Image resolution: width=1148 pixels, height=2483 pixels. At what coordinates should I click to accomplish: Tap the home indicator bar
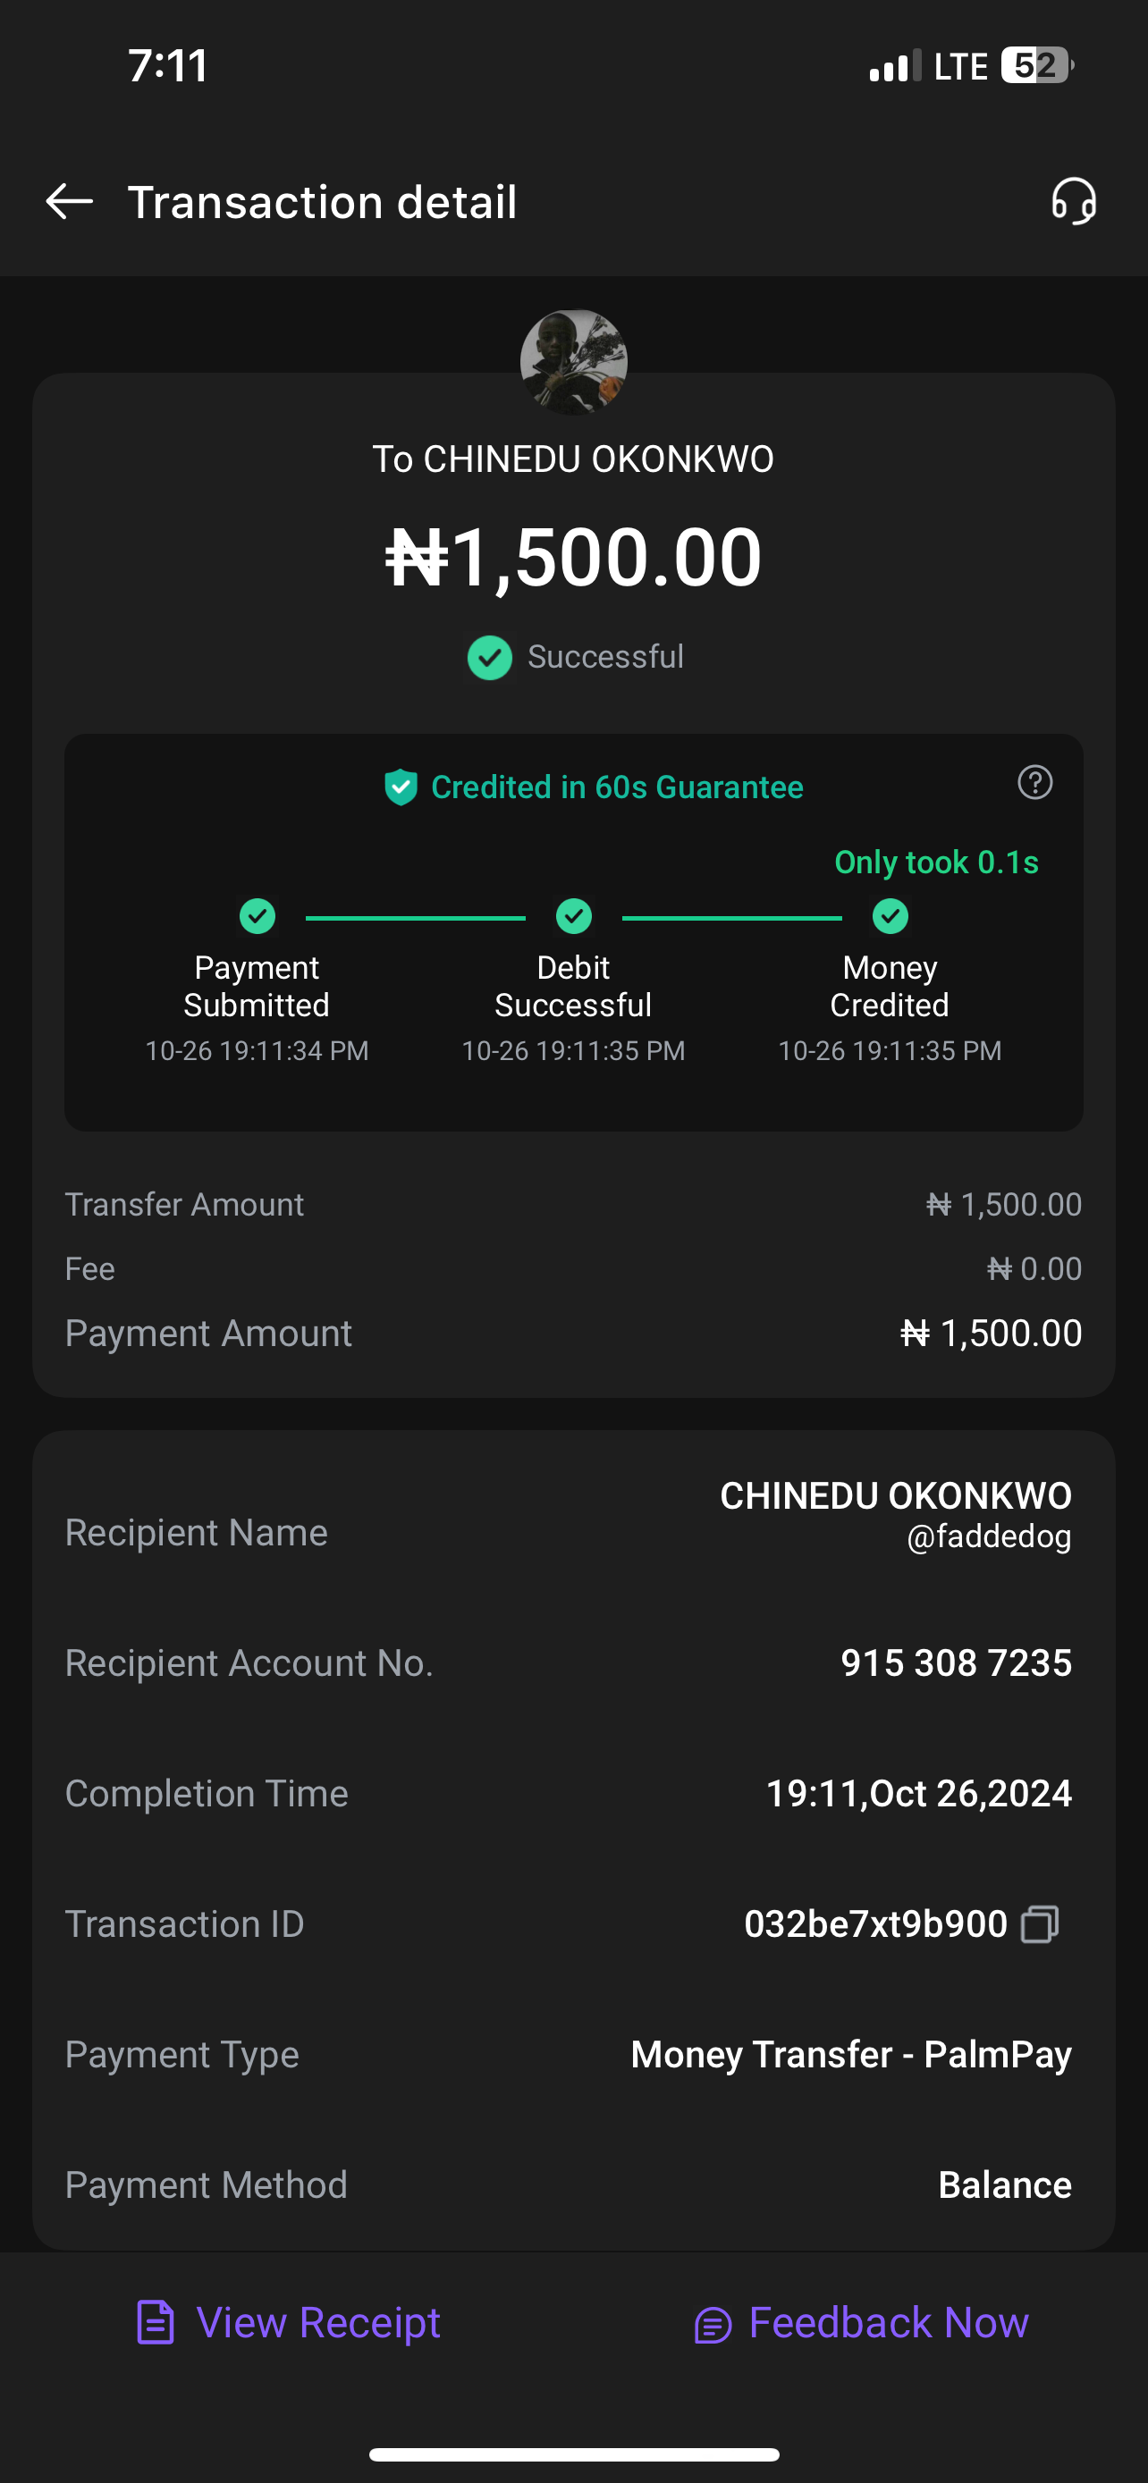coord(573,2454)
